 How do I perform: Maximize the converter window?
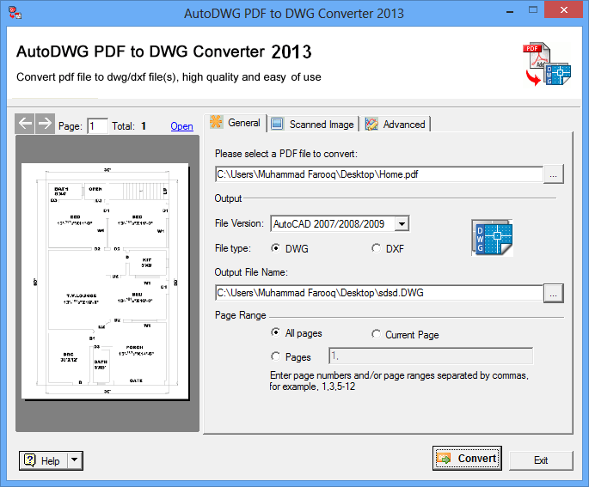(x=532, y=10)
